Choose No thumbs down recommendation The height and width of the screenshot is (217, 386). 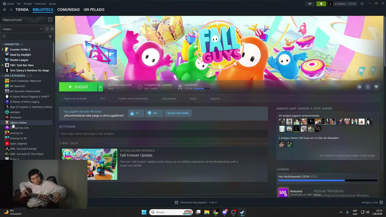[154, 113]
